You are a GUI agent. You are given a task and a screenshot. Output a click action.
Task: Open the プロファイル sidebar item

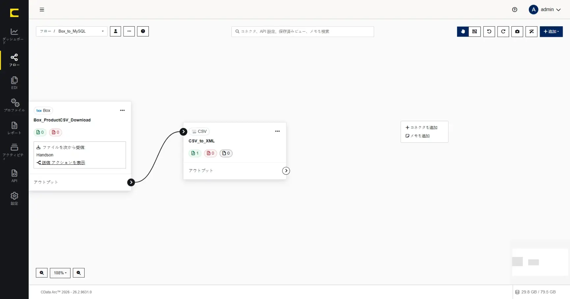point(14,105)
